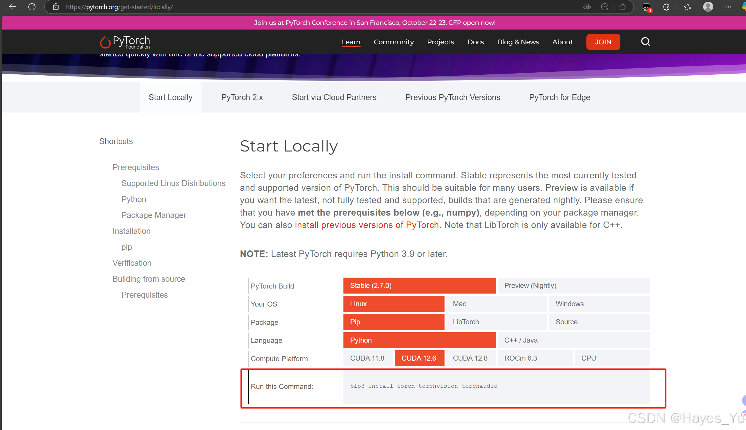Jump to Package Manager shortcut
The width and height of the screenshot is (746, 430).
154,215
